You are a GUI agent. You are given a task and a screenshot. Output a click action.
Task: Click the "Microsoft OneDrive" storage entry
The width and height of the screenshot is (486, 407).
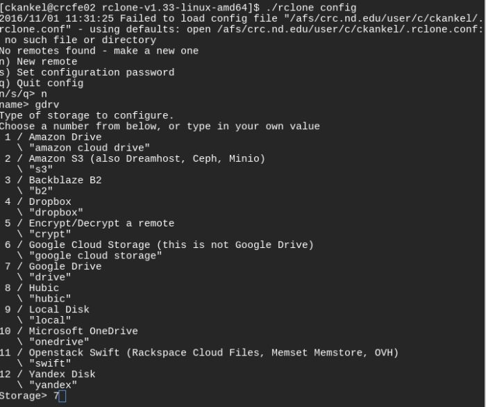point(83,331)
